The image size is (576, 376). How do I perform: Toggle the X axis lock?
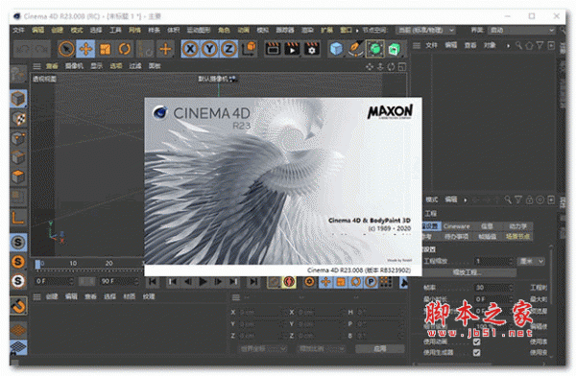pos(190,49)
